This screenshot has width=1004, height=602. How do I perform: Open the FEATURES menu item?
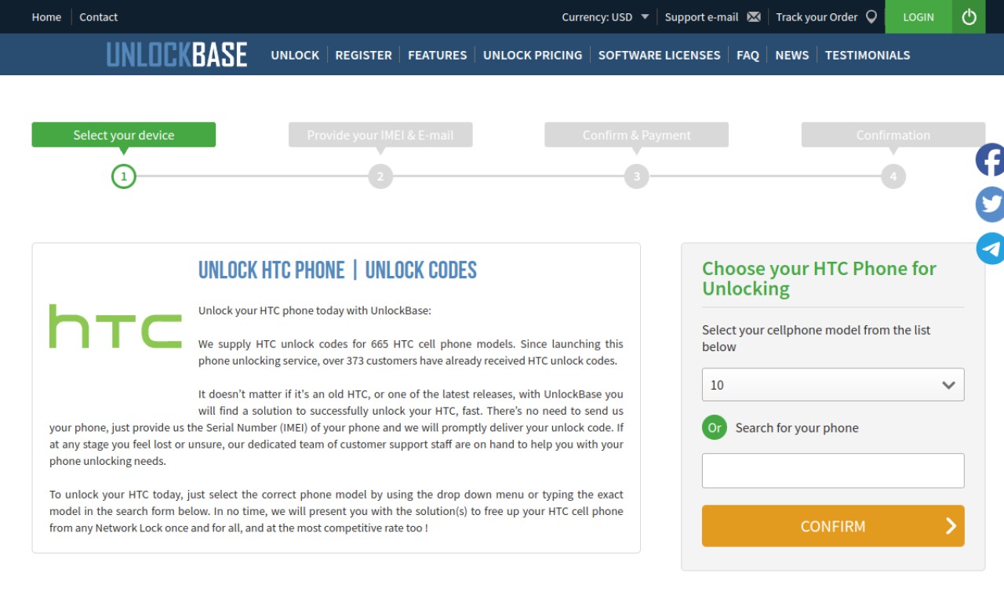point(438,55)
